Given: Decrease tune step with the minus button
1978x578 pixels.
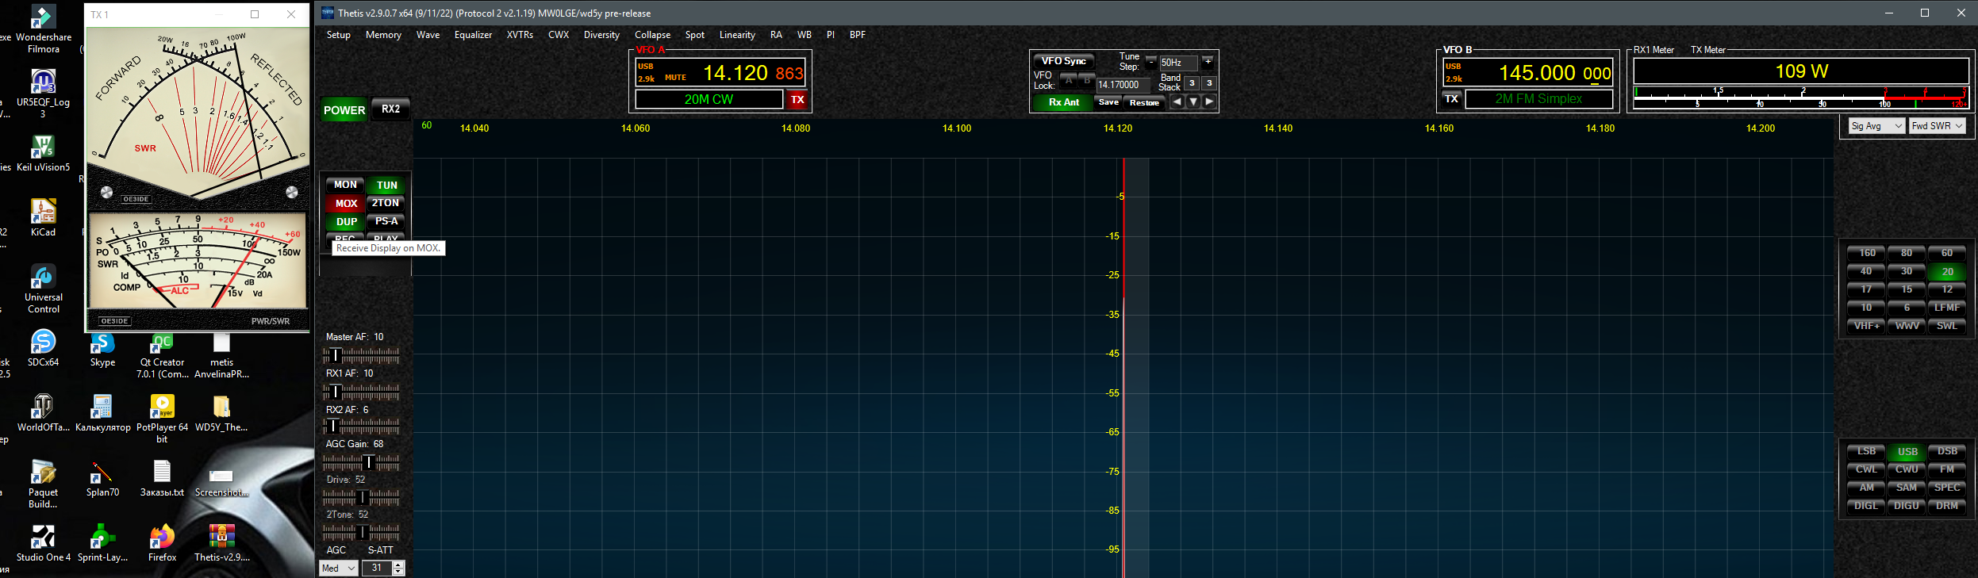Looking at the screenshot, I should point(1150,62).
